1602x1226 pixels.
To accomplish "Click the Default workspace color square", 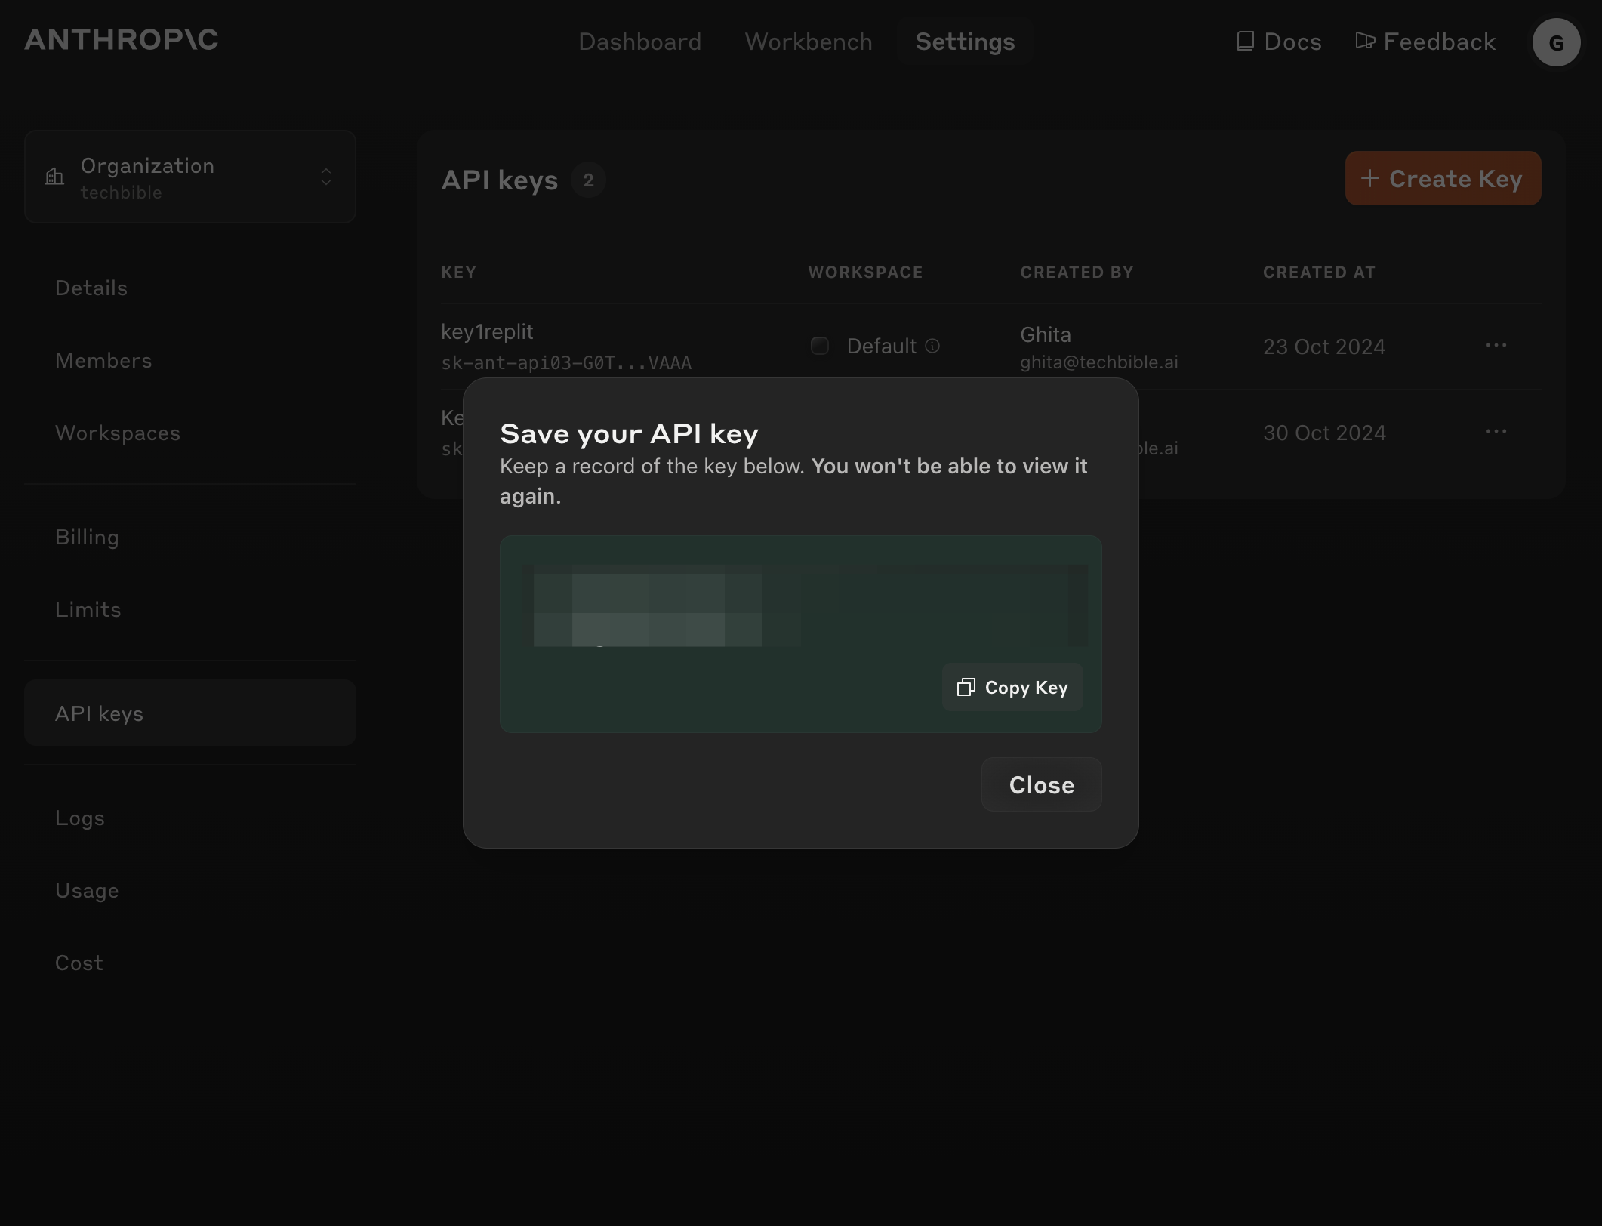I will [819, 346].
